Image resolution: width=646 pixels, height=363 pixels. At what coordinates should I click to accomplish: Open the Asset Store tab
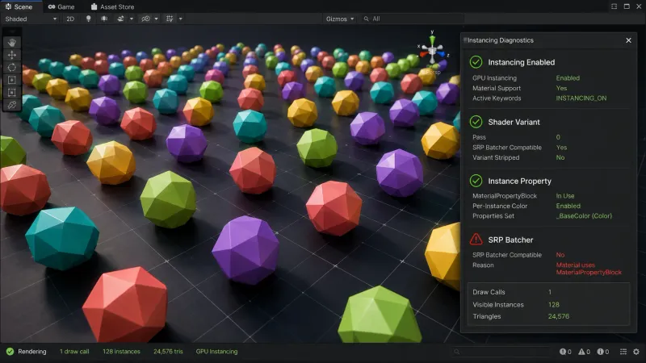coord(112,6)
